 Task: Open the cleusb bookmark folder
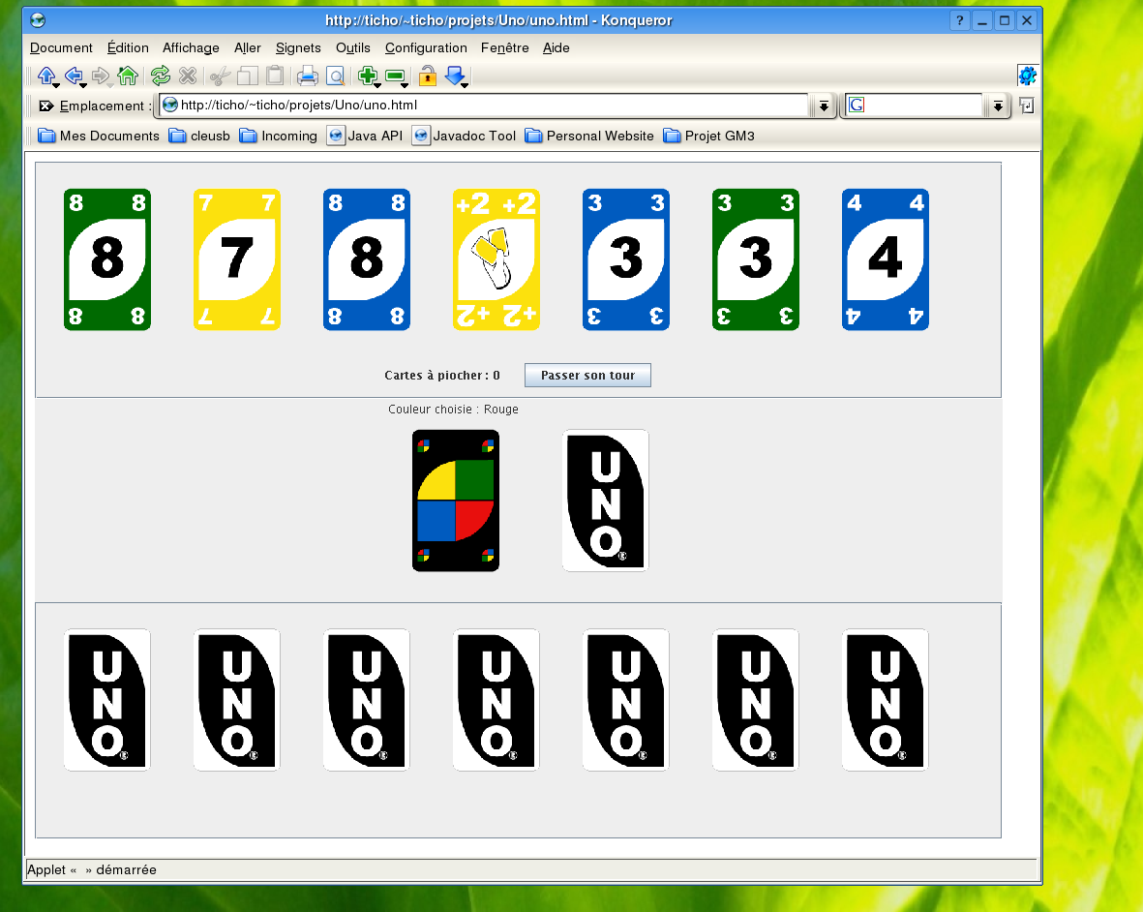199,136
